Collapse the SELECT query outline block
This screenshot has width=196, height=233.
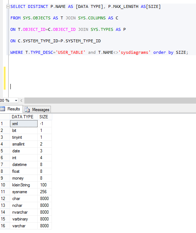(x=8, y=7)
